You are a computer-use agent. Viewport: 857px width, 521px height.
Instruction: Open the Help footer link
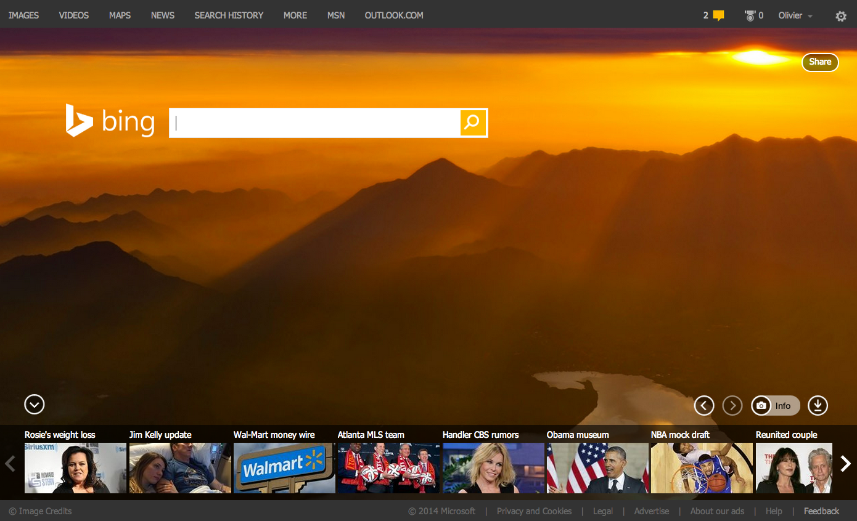[x=774, y=511]
